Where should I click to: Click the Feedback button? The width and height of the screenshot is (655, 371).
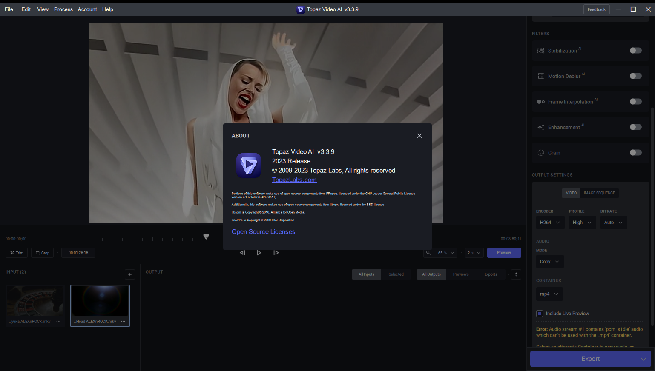(x=596, y=9)
